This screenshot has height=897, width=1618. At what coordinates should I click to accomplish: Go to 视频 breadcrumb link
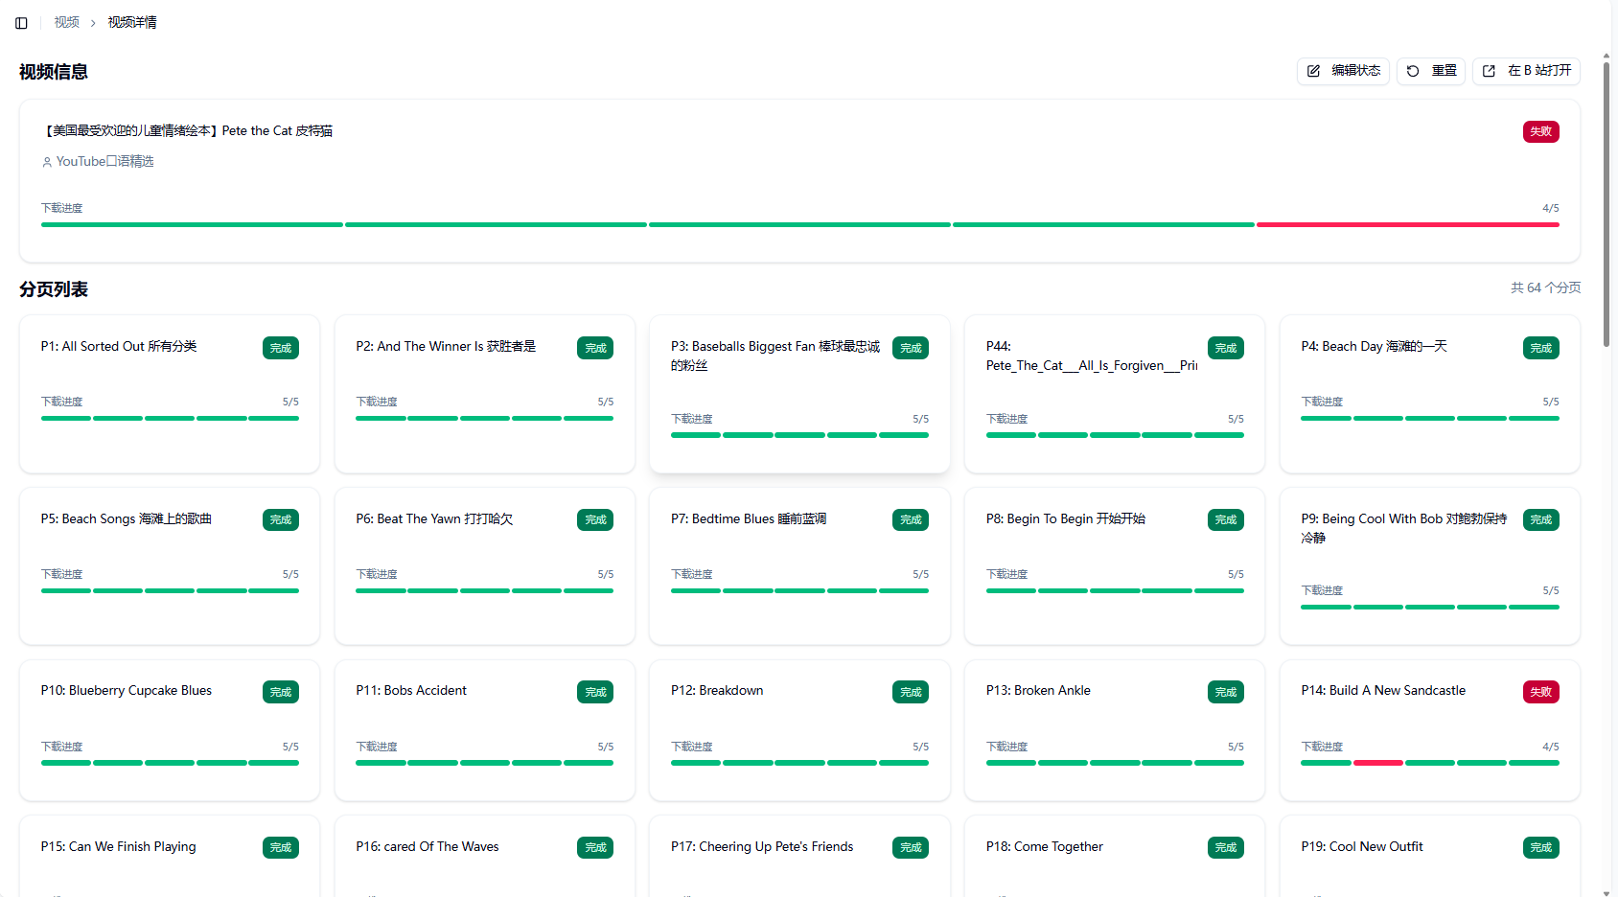[x=67, y=23]
